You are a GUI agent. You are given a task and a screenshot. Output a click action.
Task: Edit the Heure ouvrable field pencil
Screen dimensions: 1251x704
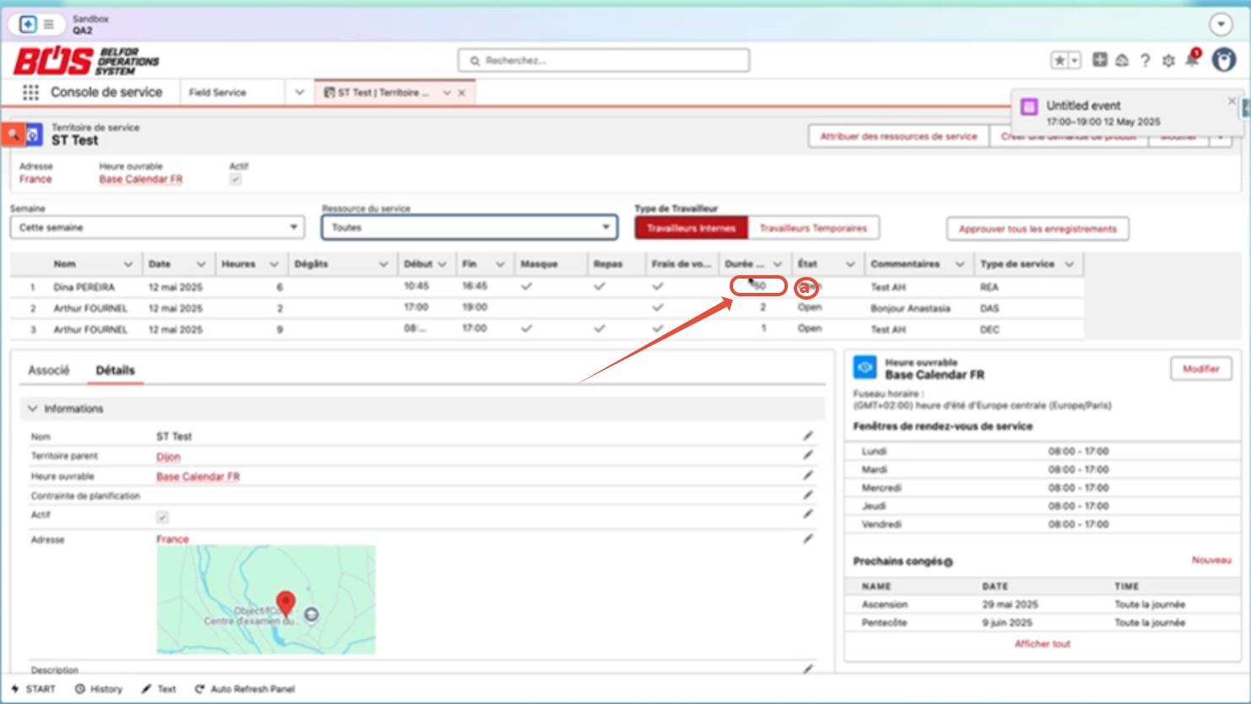808,474
